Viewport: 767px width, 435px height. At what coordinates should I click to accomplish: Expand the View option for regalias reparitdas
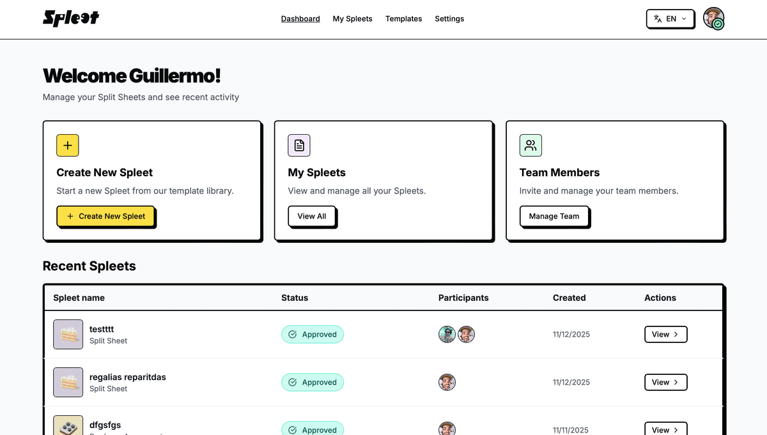[665, 382]
